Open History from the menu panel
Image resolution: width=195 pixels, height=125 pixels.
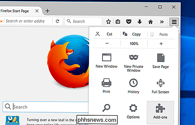[x=133, y=86]
